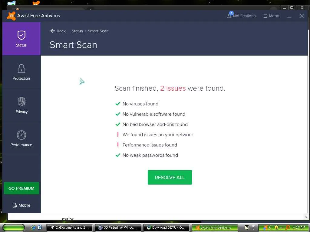Click Avast Free Antivirus taskbar button
Screen dimensions: 310x232
point(215,228)
